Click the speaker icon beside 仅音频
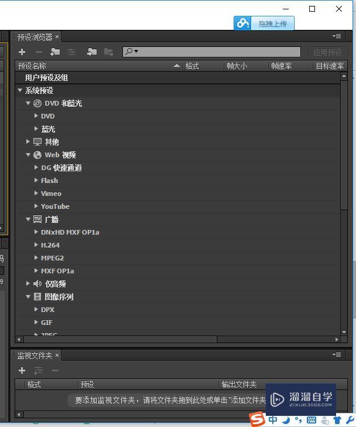The image size is (356, 427). click(x=37, y=284)
